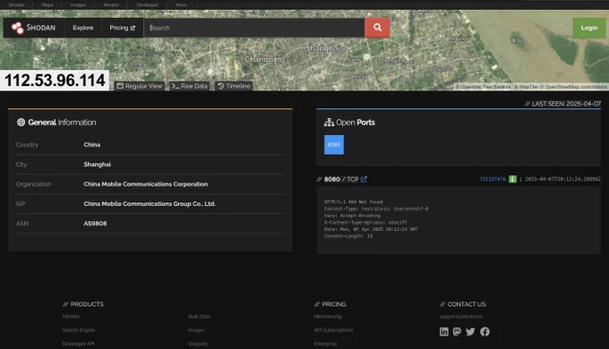This screenshot has height=349, width=609.
Task: Expand the More... menu in top strip
Action: (182, 5)
